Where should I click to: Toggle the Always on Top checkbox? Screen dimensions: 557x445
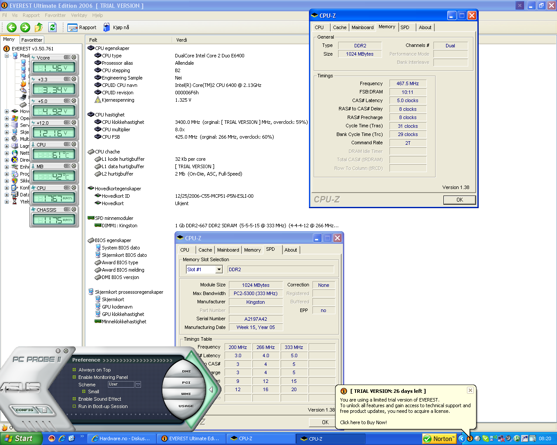coord(74,370)
